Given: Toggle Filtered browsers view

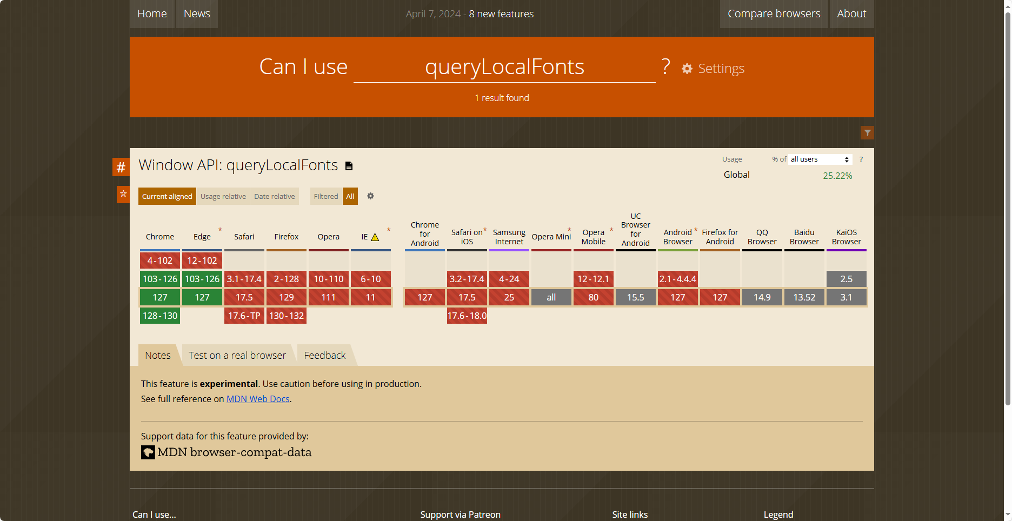Looking at the screenshot, I should click(x=326, y=196).
